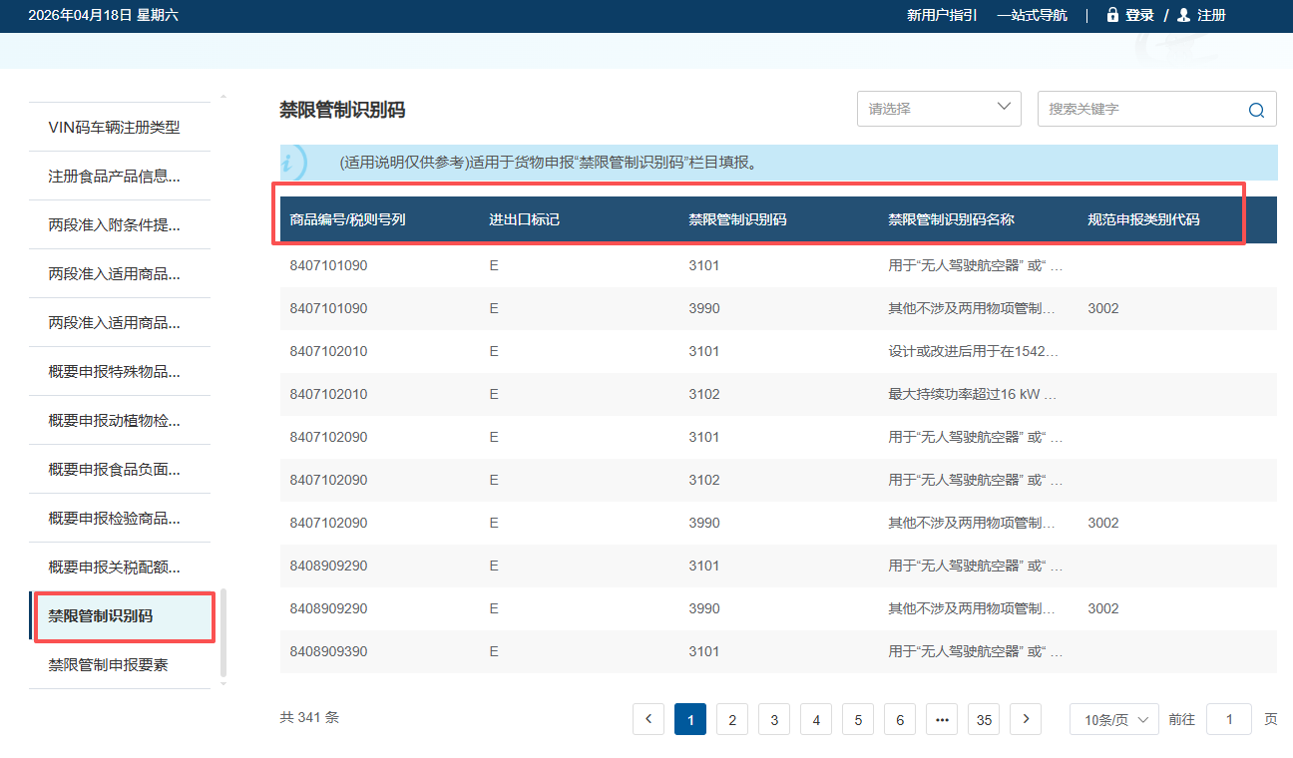Click the search magnifier icon
Screen dimensions: 1293x758
(x=1256, y=109)
